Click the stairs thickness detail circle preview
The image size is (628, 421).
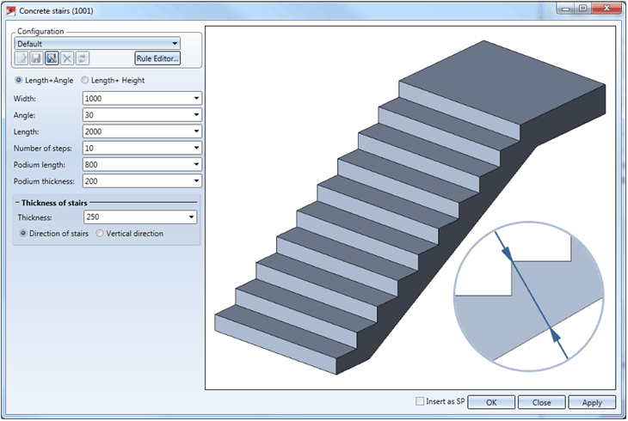tap(529, 296)
